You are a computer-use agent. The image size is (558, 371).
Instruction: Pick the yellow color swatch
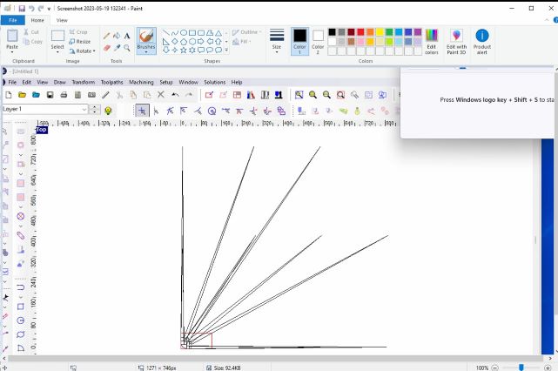click(380, 32)
